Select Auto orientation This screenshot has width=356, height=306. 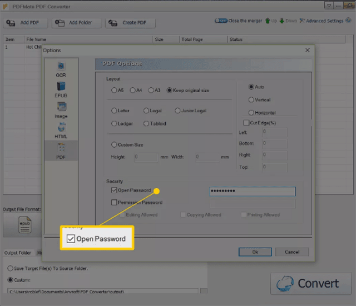[256, 87]
